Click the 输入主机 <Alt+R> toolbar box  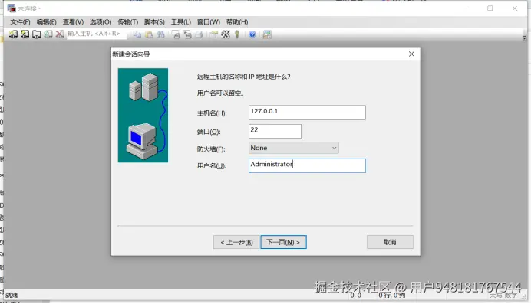click(x=97, y=34)
